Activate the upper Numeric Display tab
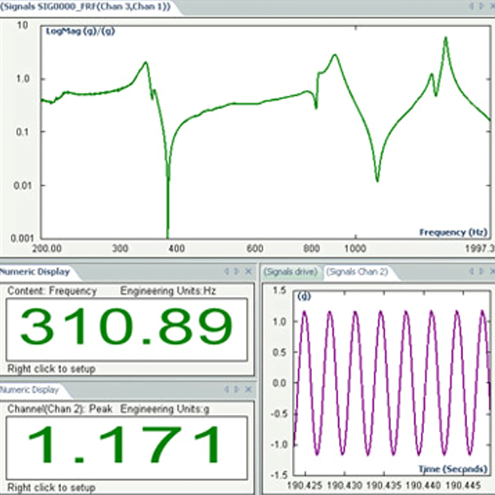The width and height of the screenshot is (495, 495). coord(35,271)
